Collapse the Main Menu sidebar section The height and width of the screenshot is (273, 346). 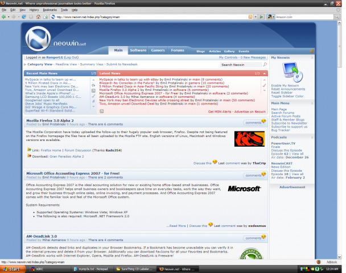[312, 103]
